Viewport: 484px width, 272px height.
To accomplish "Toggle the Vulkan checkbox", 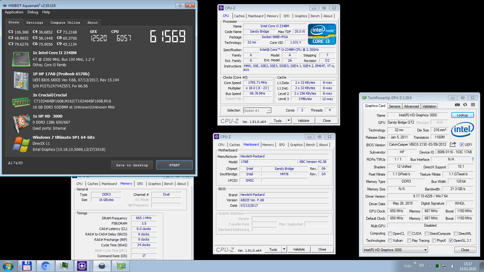I will [x=390, y=241].
